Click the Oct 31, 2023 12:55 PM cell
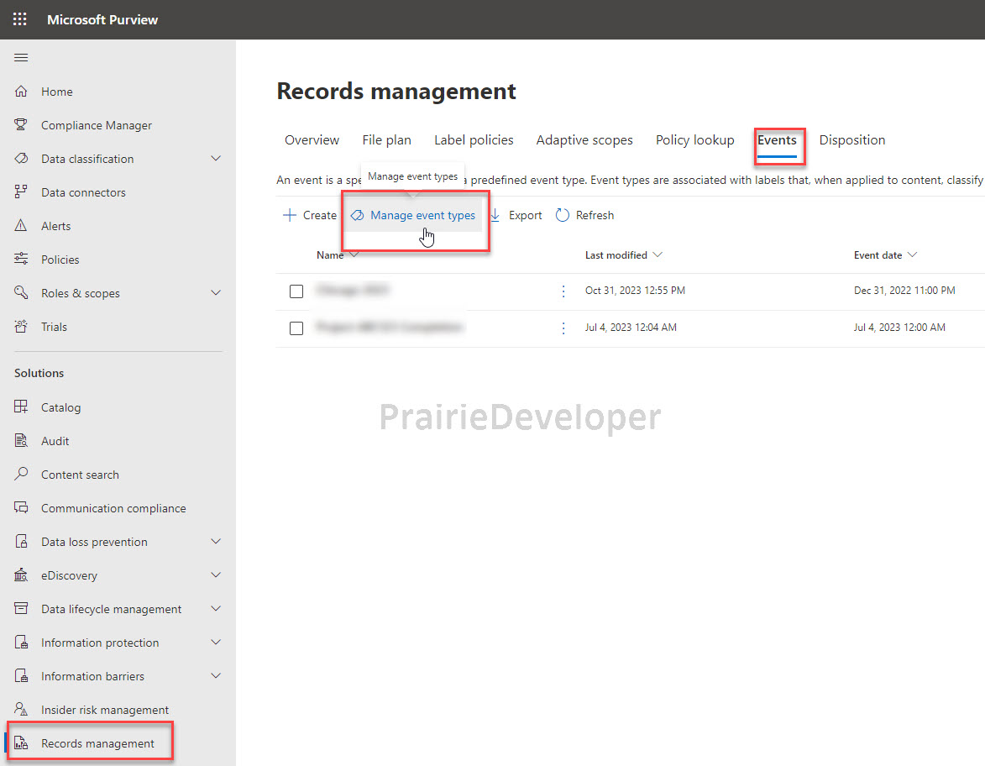 [635, 291]
